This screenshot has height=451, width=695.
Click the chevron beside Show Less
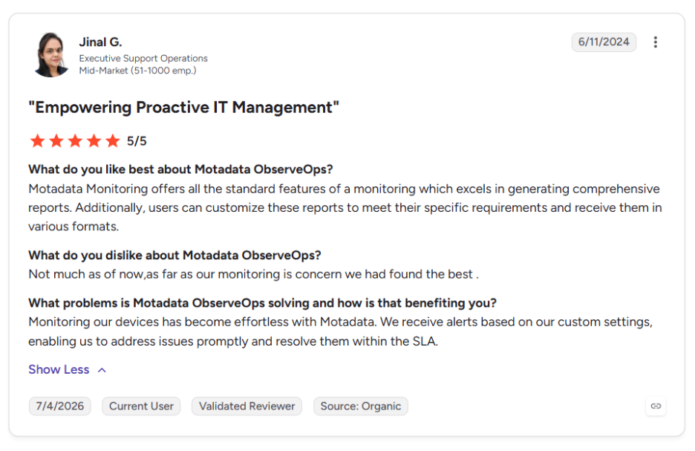tap(102, 370)
